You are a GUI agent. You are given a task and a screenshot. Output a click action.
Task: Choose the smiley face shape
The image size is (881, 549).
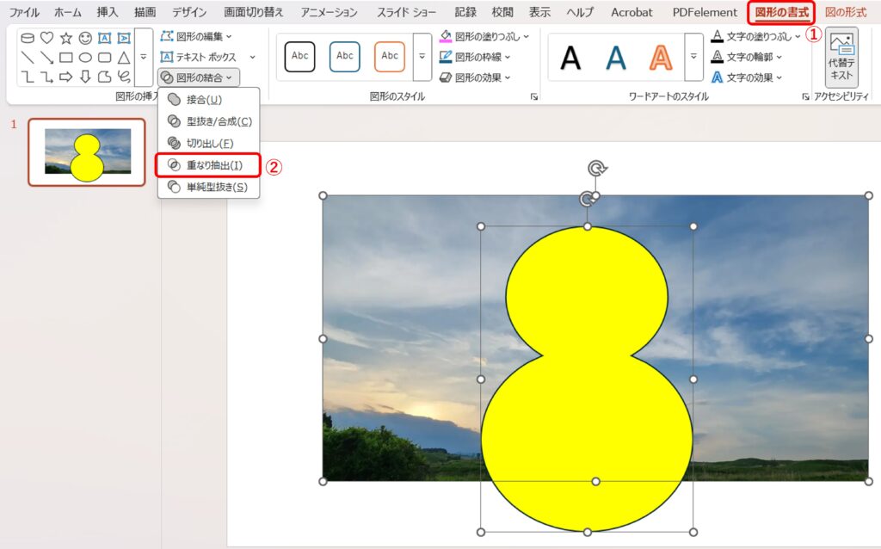pyautogui.click(x=85, y=38)
